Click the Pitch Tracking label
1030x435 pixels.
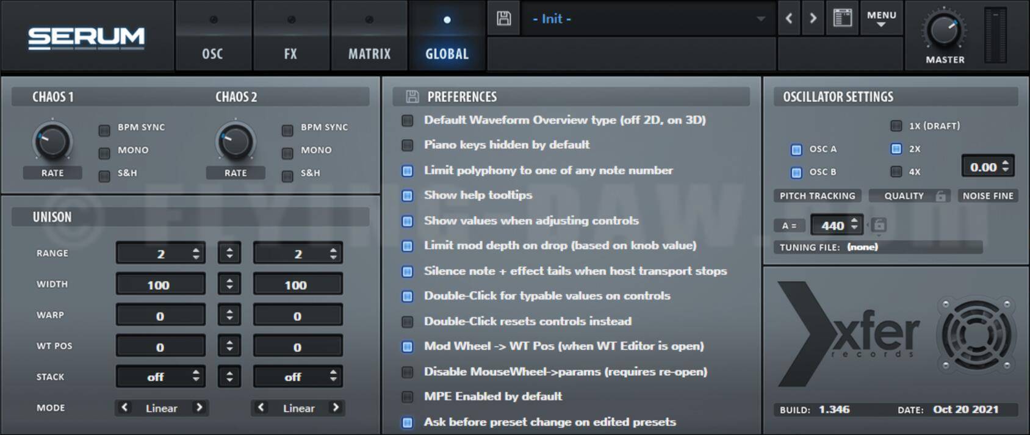point(818,196)
